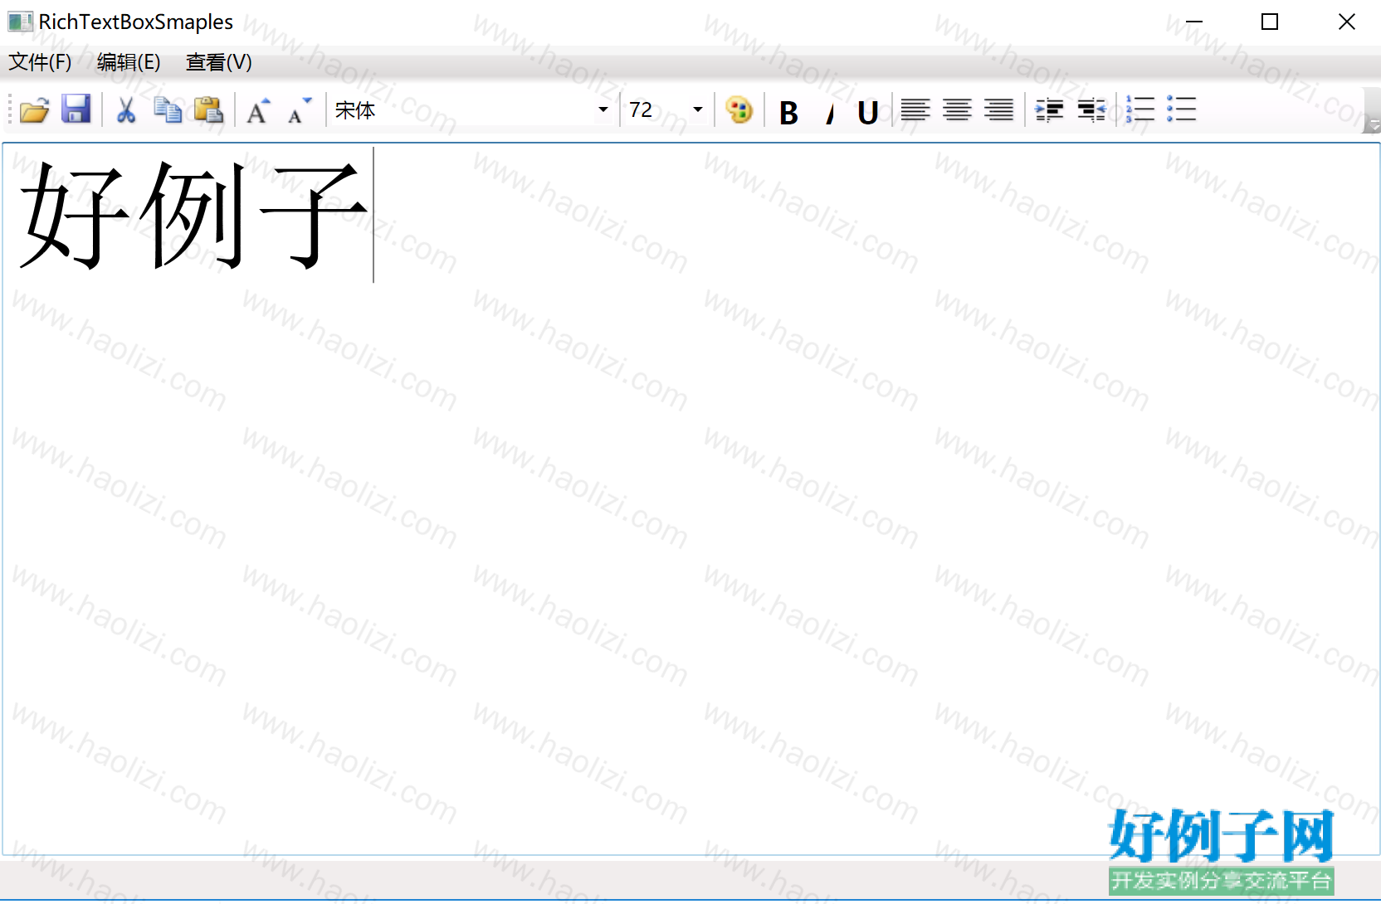Toggle bold formatting
The image size is (1381, 904).
(x=788, y=112)
